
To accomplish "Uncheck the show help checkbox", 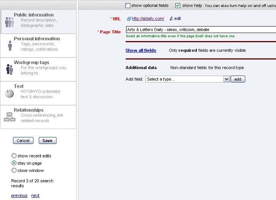I will pyautogui.click(x=178, y=6).
